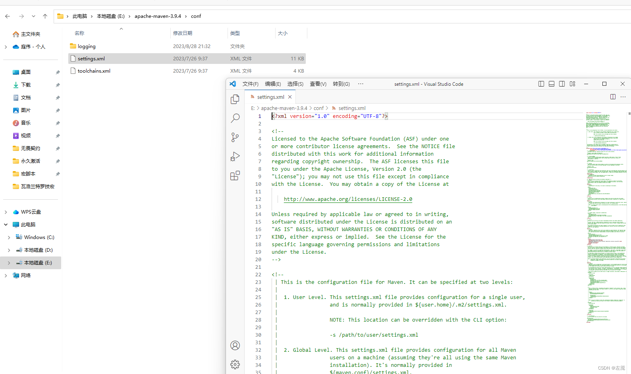Expand the 庭伟 - 个人 OneDrive node
Image resolution: width=631 pixels, height=374 pixels.
(6, 47)
